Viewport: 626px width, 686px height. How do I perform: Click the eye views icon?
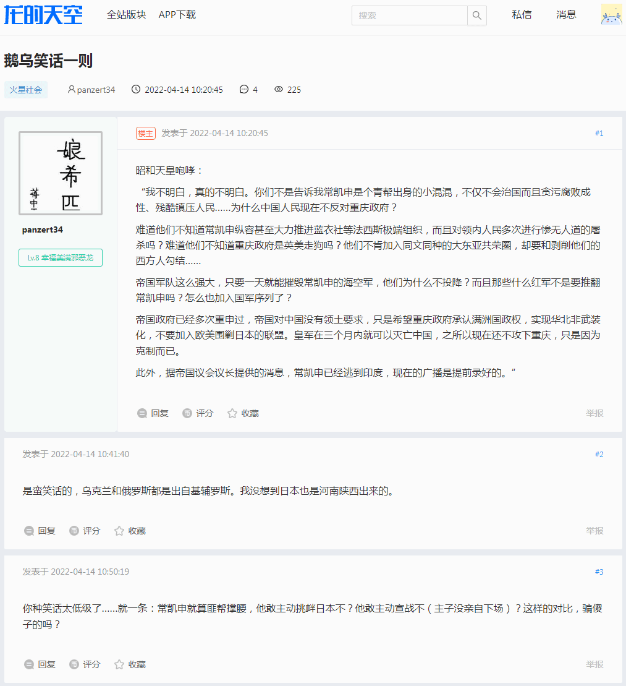coord(279,89)
